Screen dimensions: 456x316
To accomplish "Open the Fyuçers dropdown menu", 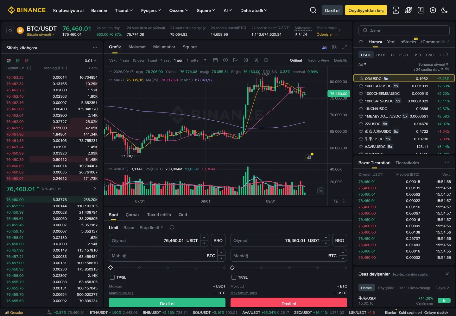I will pos(151,10).
